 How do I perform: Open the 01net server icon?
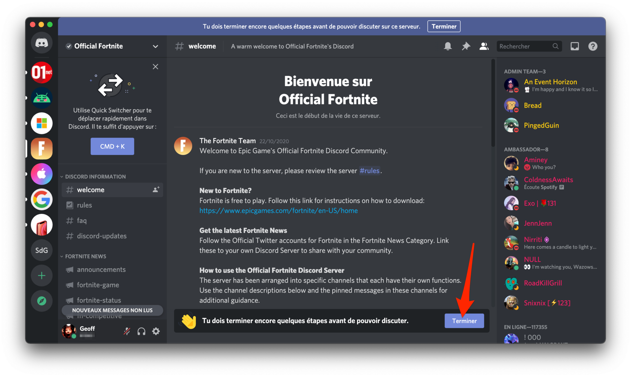(42, 72)
